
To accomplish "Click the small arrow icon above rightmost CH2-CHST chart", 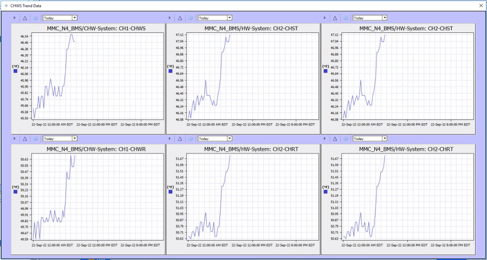I will pyautogui.click(x=324, y=18).
